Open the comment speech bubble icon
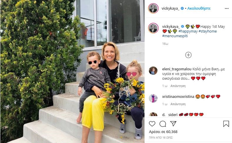Viewport: 232px width, 143px height. [x=163, y=124]
